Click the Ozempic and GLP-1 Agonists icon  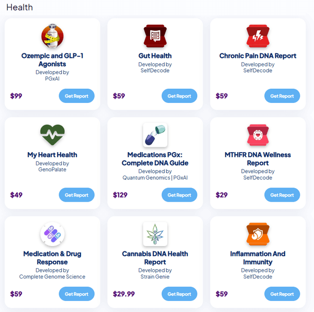52,36
